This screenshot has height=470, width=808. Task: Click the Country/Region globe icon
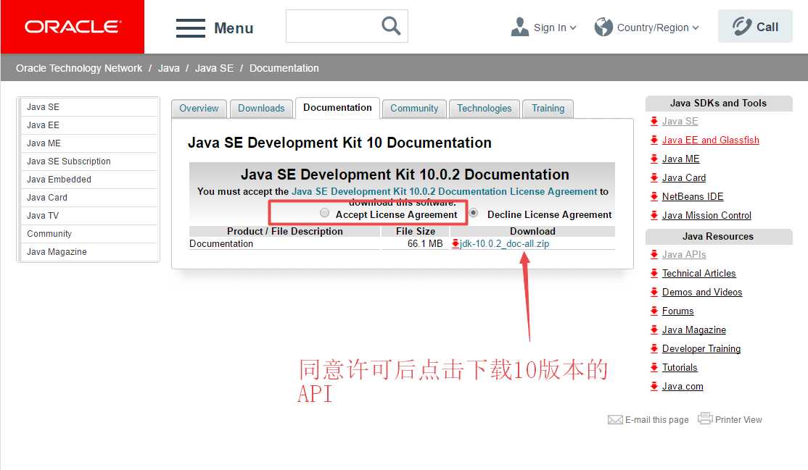pyautogui.click(x=603, y=27)
